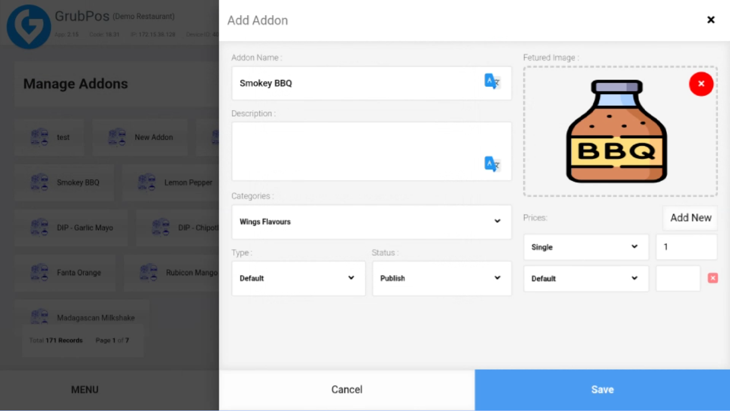Click the Single price value field
730x411 pixels.
click(x=686, y=247)
